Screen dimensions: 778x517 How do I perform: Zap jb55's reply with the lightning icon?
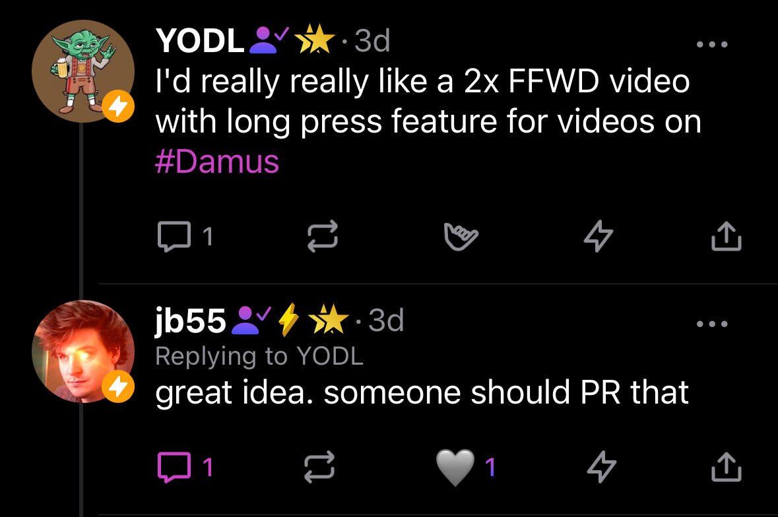pyautogui.click(x=601, y=466)
